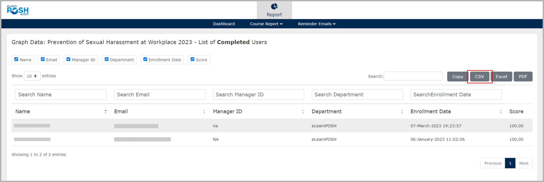This screenshot has width=544, height=182.
Task: Sort by Department column arrows
Action: point(402,112)
